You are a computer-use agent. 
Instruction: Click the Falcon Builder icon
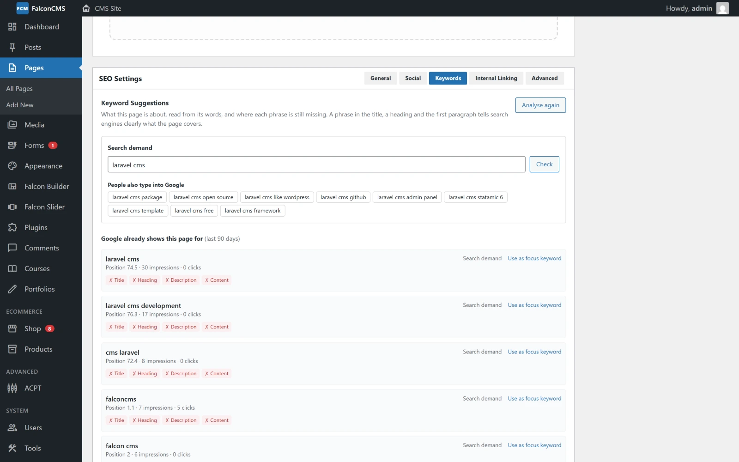[12, 187]
